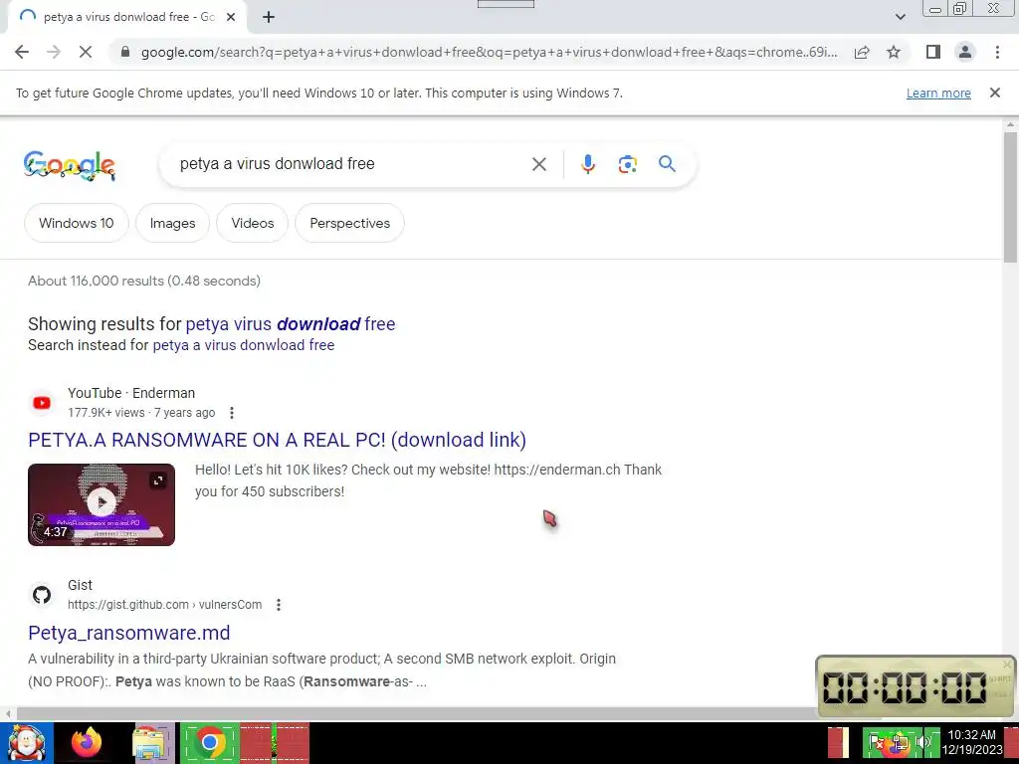1019x764 pixels.
Task: Close the stopwatch timer widget
Action: pos(1007,664)
